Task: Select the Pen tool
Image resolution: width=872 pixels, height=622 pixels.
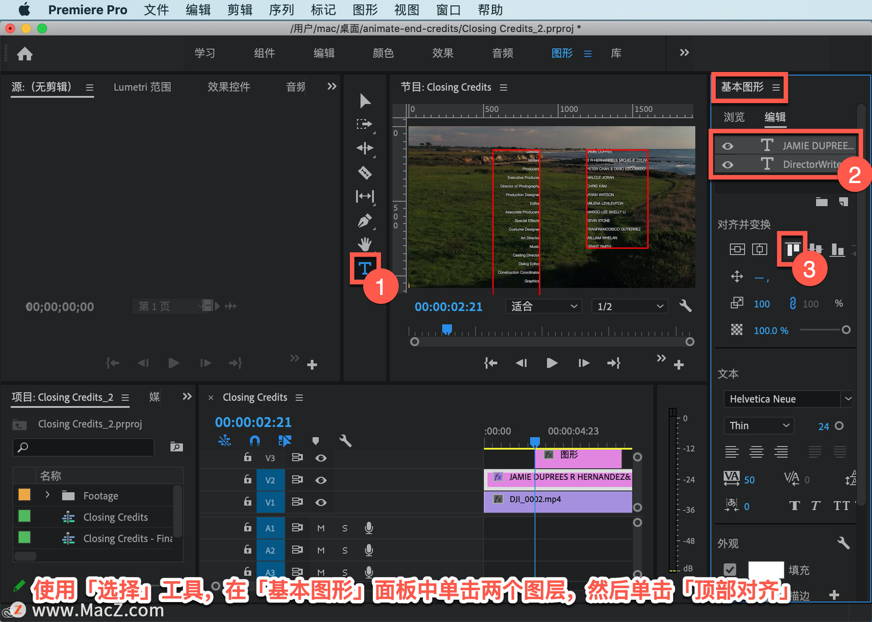Action: (x=364, y=221)
